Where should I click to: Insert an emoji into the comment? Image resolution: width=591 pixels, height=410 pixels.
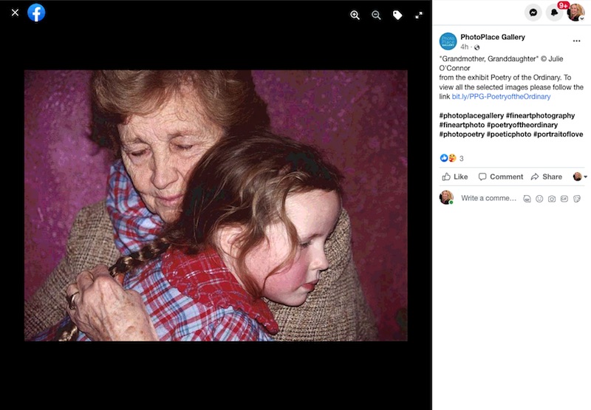point(539,199)
